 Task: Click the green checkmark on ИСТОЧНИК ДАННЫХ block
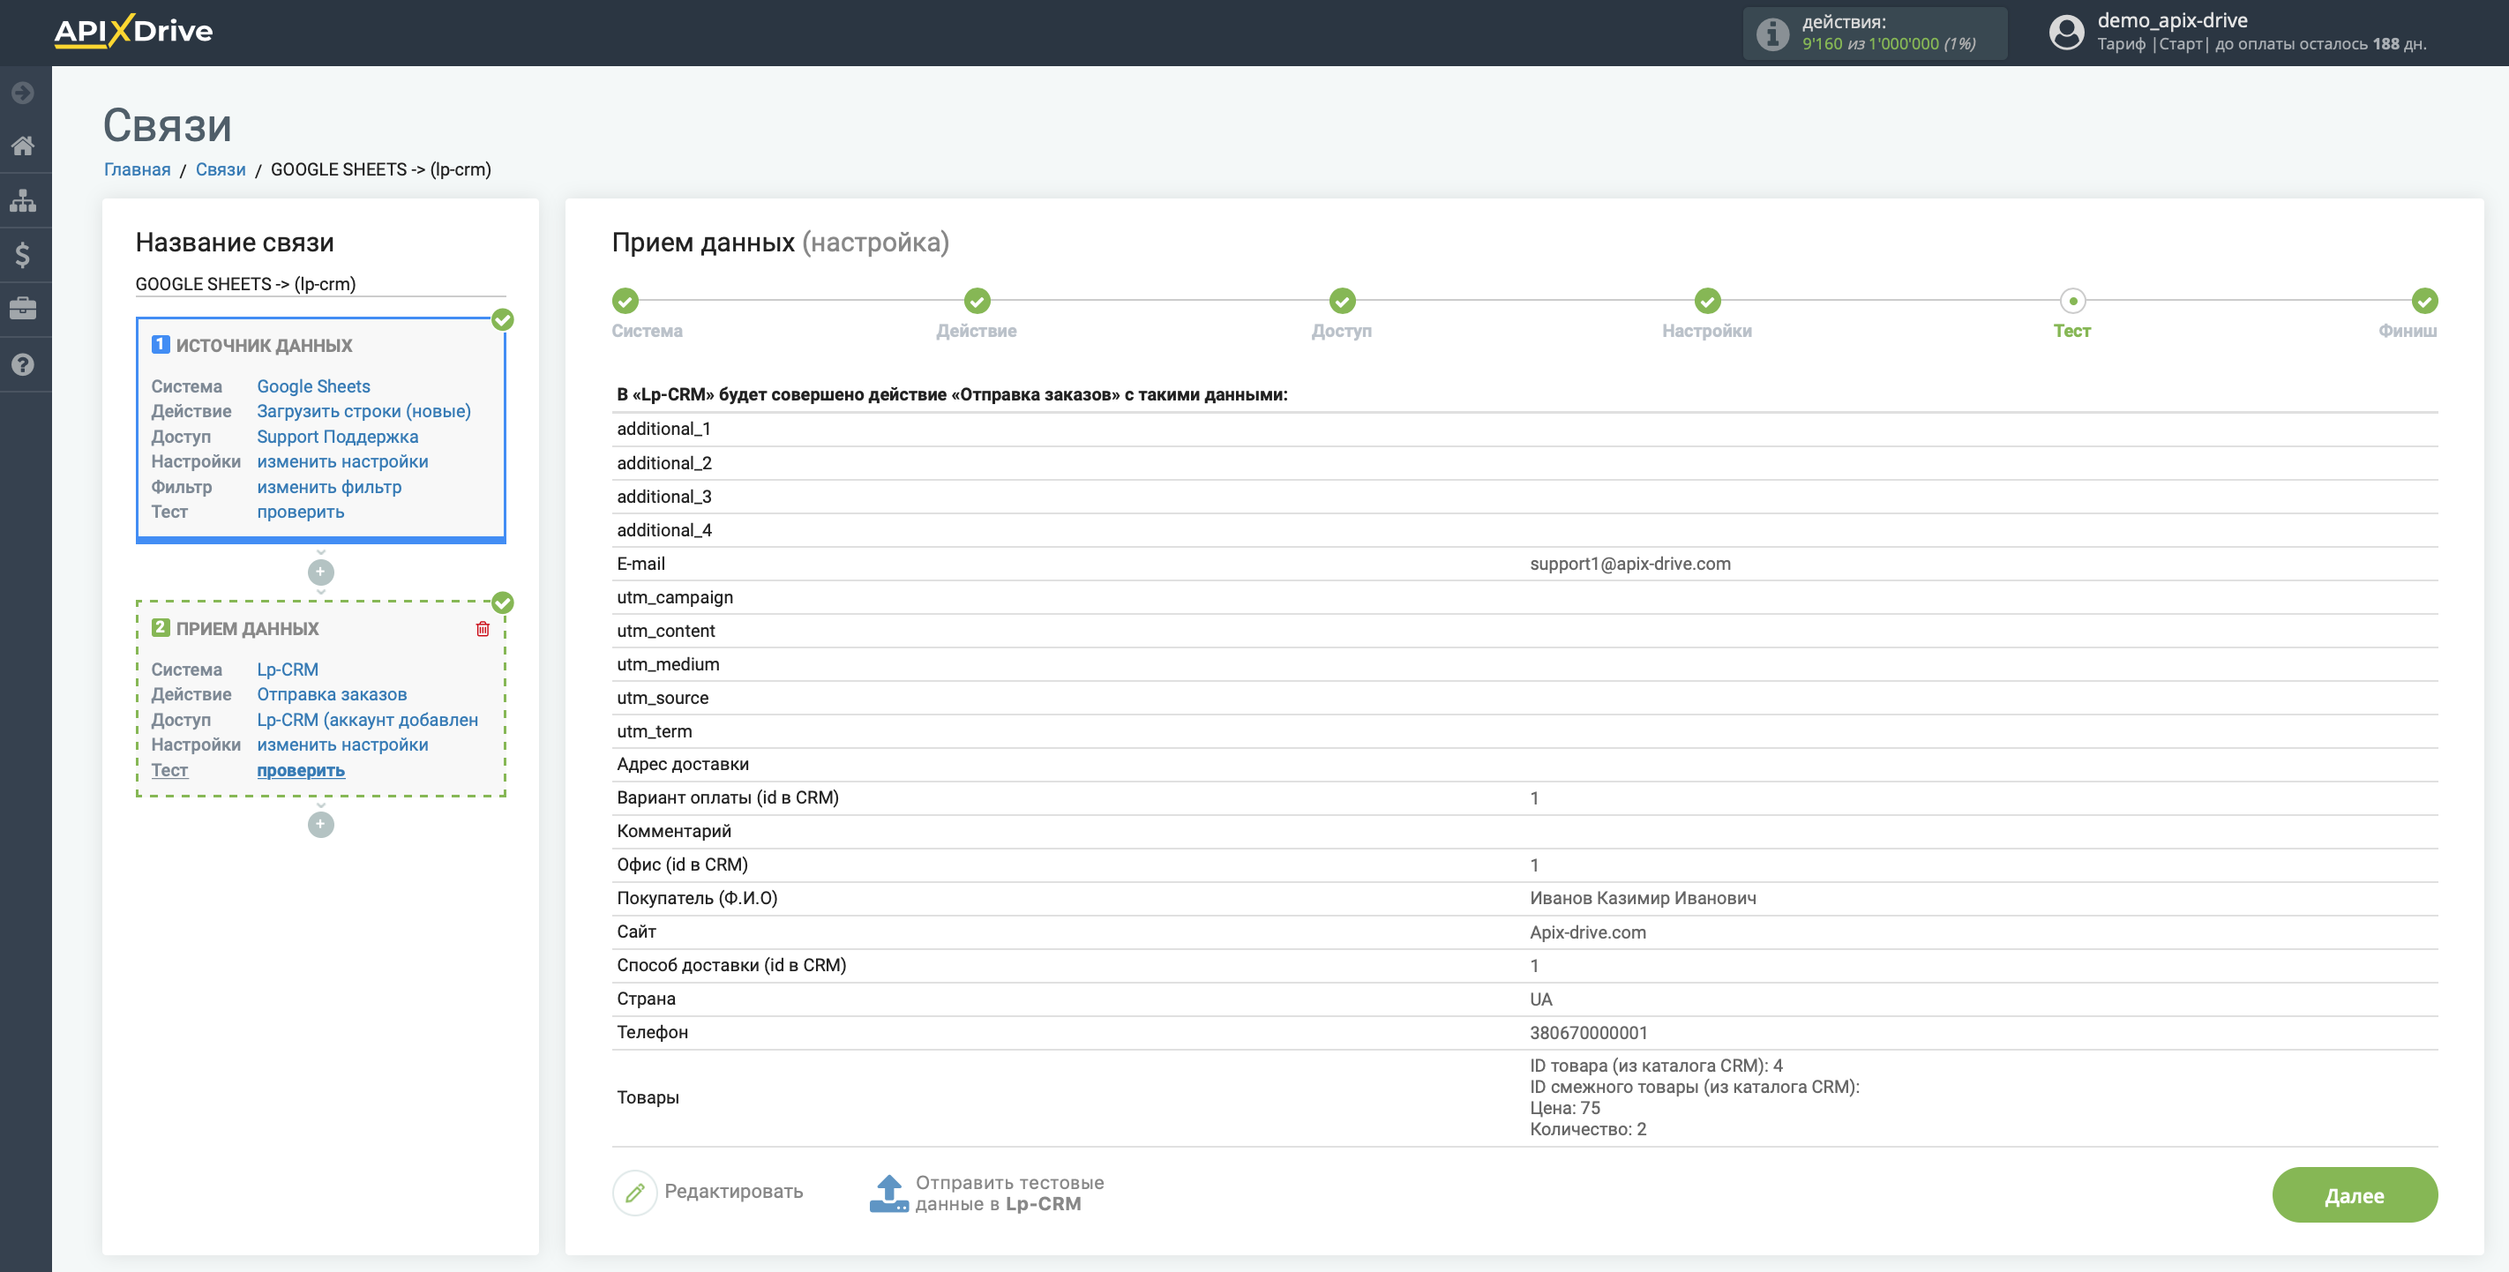[503, 319]
